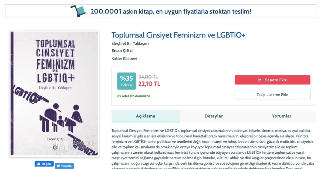Image resolution: width=324 pixels, height=169 pixels.
Task: Switch to the Detaylar tab
Action: click(x=214, y=116)
